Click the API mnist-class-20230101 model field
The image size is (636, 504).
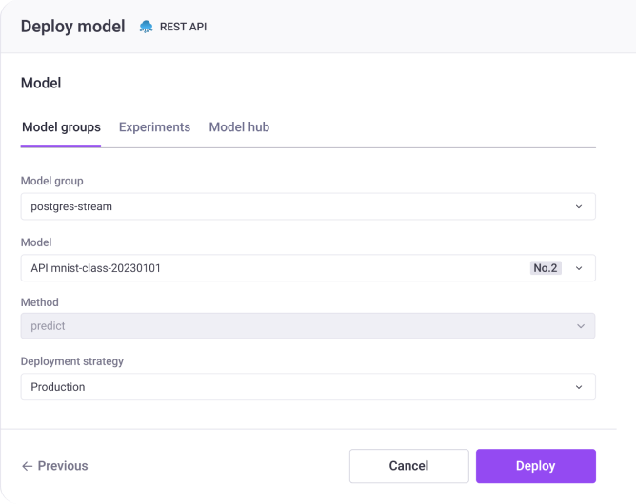click(308, 268)
